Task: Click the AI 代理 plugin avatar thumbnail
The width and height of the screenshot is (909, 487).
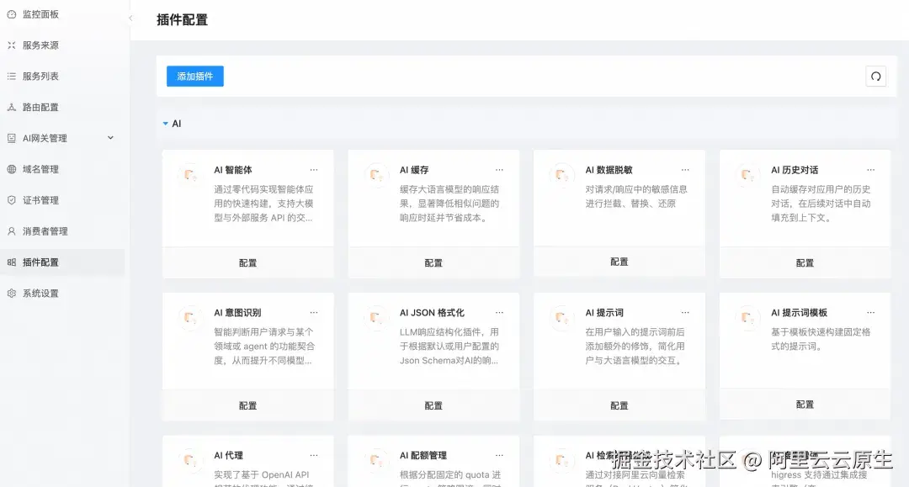Action: 191,460
